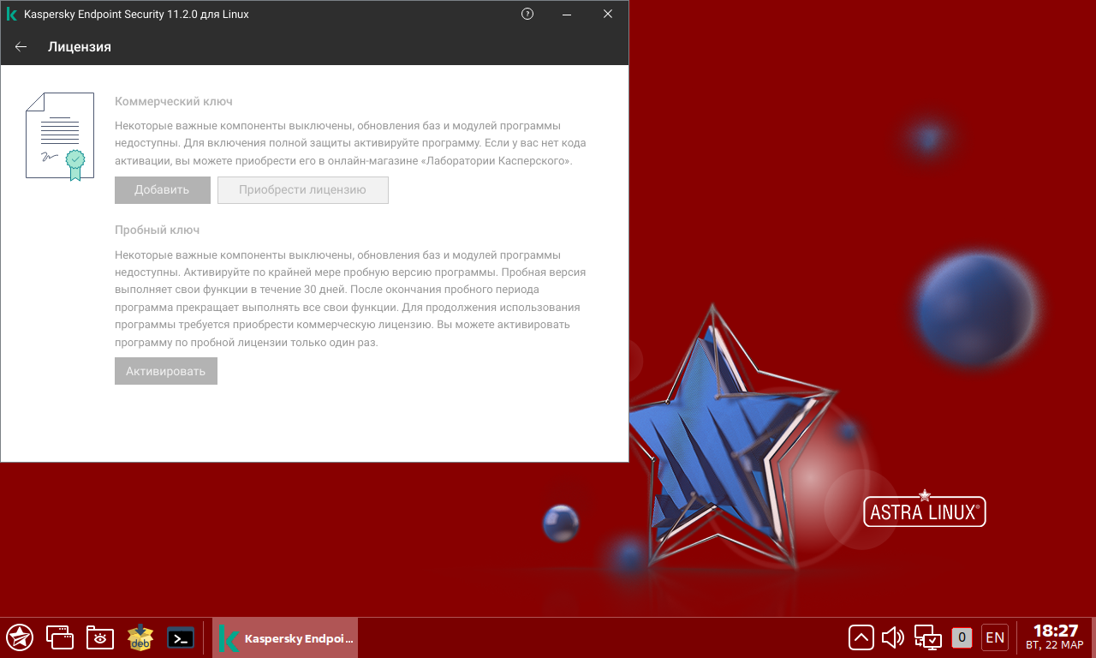The height and width of the screenshot is (658, 1096).
Task: Select the Kaspersky Endpoint taskbar entry
Action: [x=285, y=638]
